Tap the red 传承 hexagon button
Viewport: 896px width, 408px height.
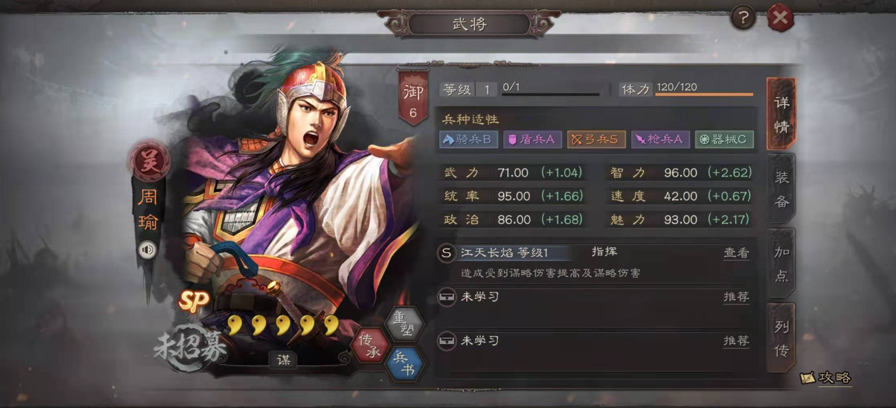pos(370,345)
